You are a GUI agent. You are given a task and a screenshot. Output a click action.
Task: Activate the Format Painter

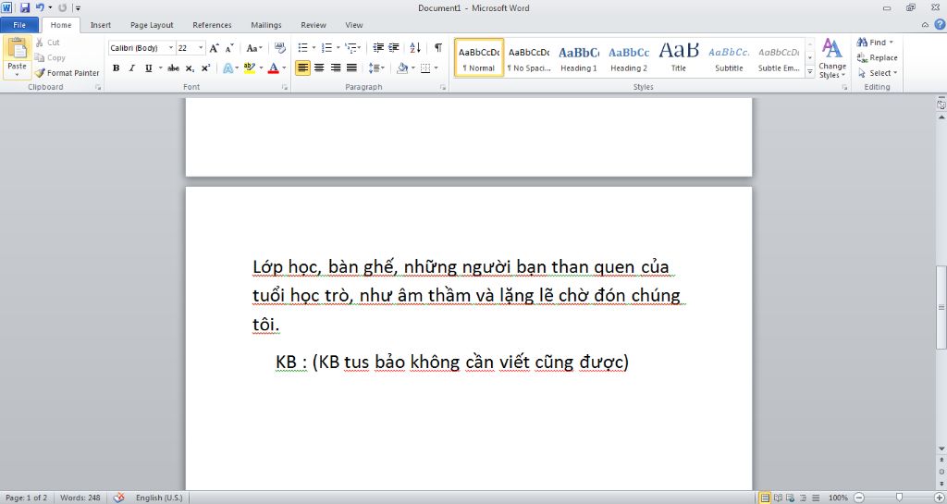click(67, 73)
